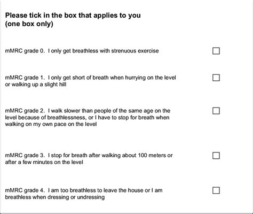Mark the mMRC grade 3 checkbox
This screenshot has height=214, width=253.
(216, 156)
